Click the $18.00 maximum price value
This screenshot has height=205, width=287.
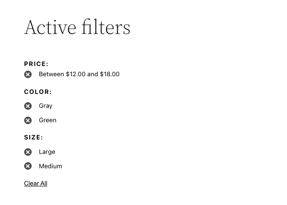click(x=110, y=74)
